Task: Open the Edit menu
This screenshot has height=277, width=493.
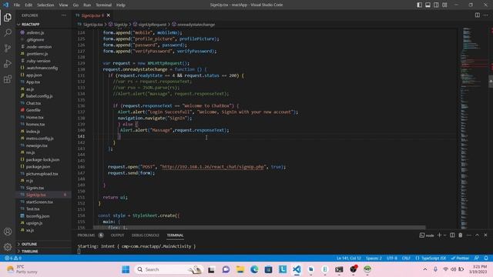Action: [29, 5]
